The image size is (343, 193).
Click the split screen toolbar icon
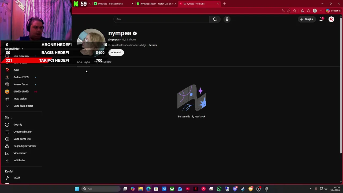283,11
